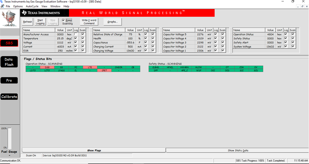Toggle Log checkbox for Temperature

(x=76, y=38)
